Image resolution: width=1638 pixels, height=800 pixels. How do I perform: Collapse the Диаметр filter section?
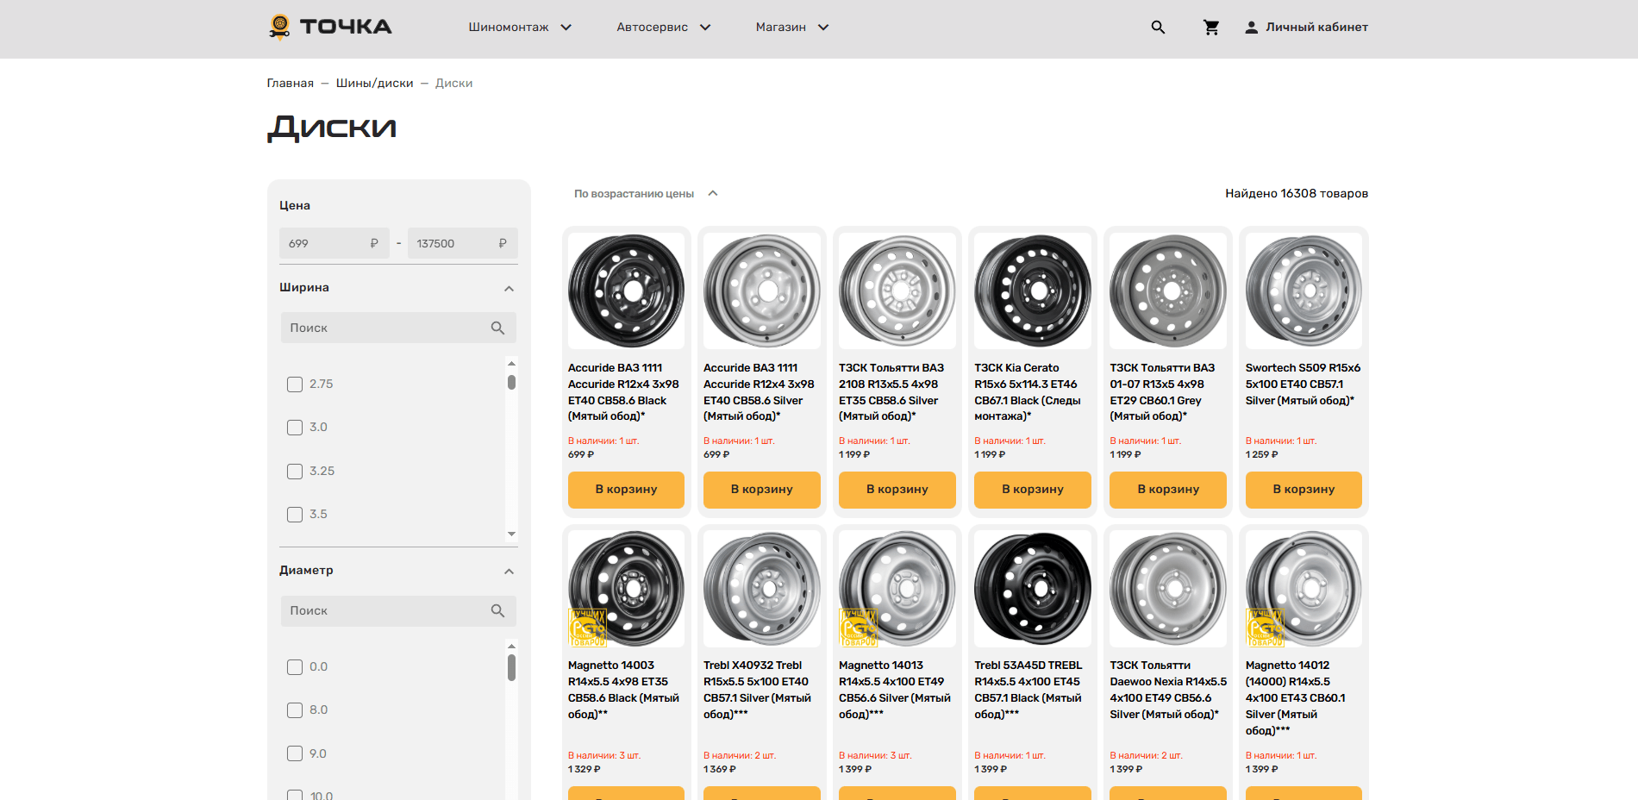[x=509, y=571]
